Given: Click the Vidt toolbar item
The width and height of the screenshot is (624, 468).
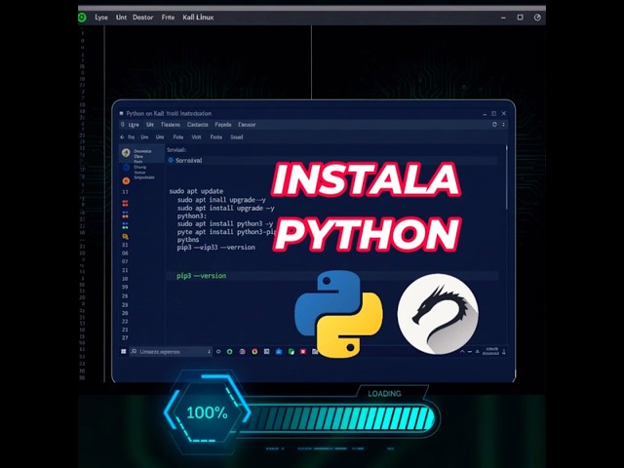Looking at the screenshot, I should click(196, 136).
